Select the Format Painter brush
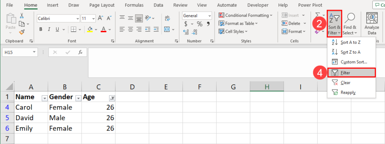385x144 pixels. [22, 31]
